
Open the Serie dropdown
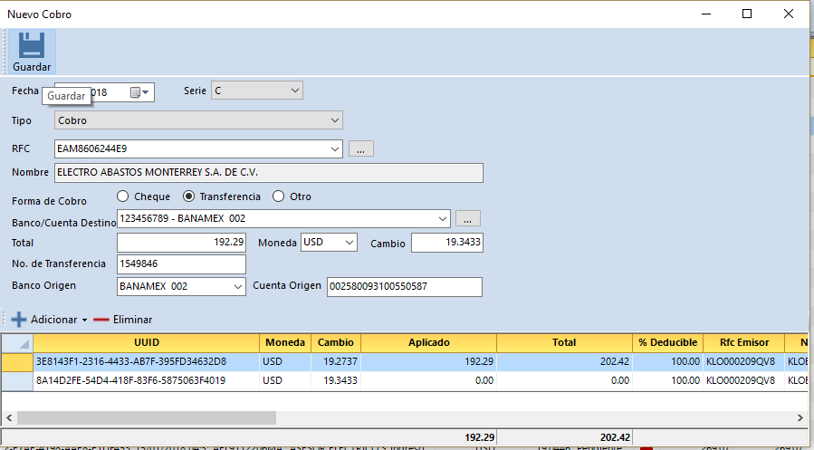tap(294, 91)
